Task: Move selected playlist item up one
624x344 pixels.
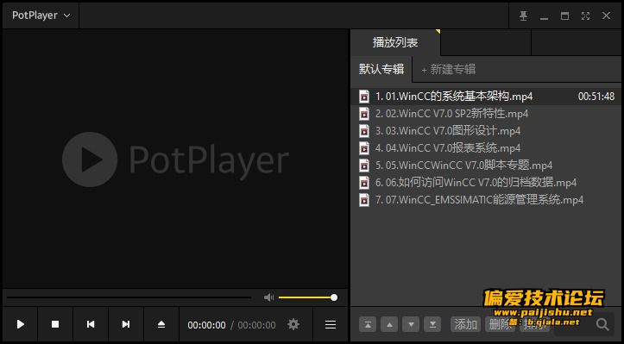Action: (389, 324)
